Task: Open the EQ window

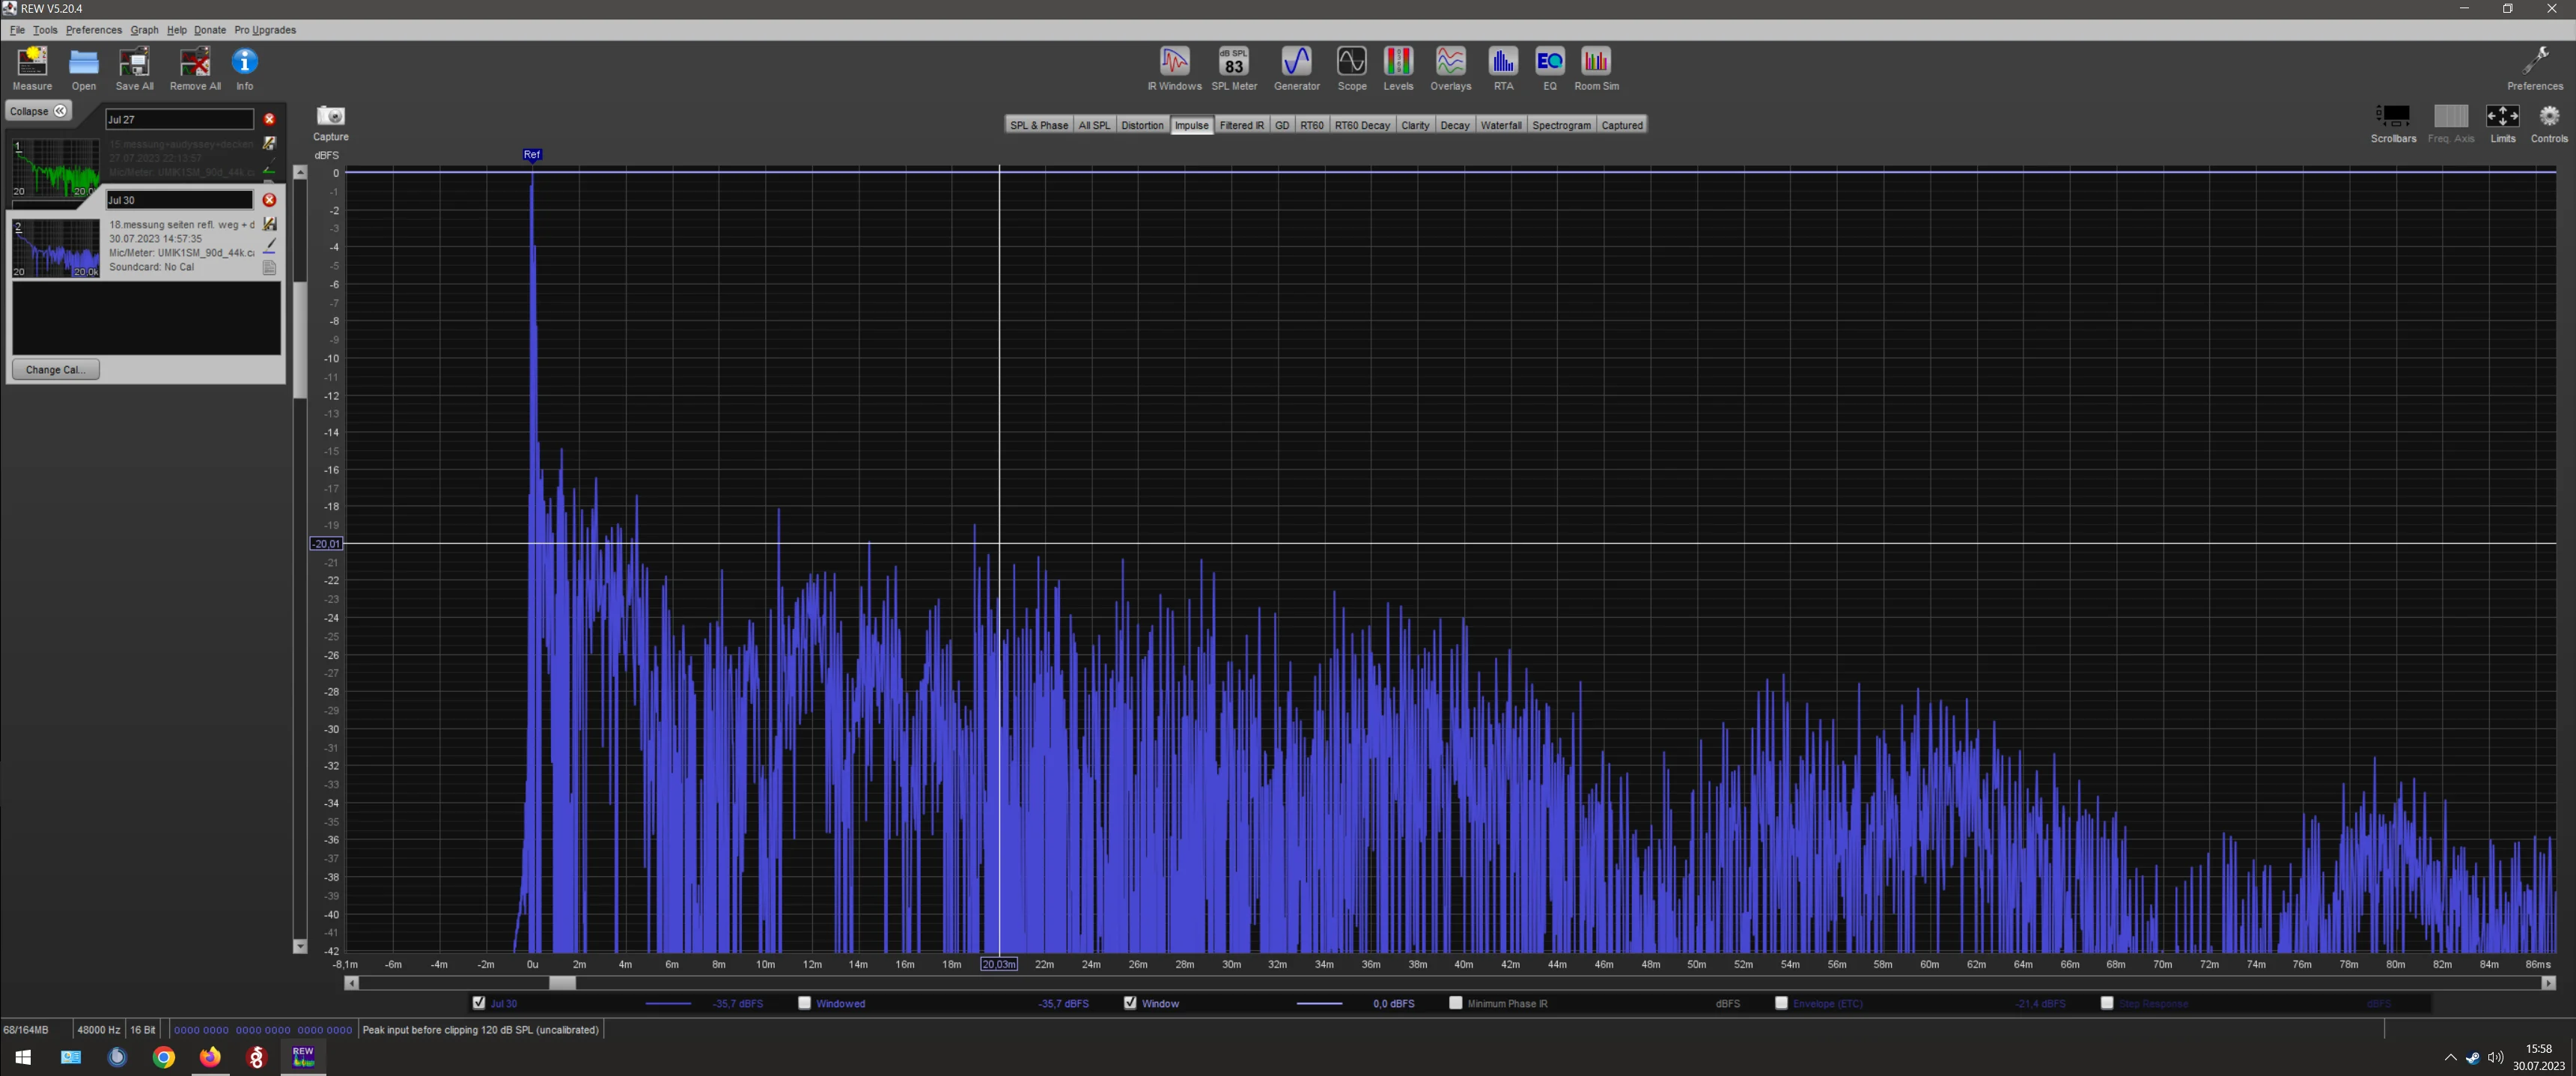Action: [1550, 68]
